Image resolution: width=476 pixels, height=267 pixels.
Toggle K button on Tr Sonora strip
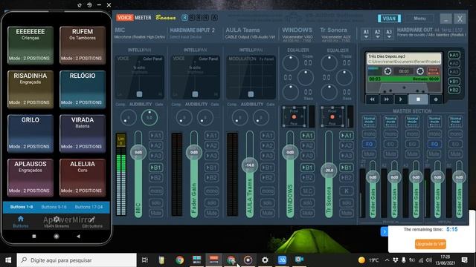[346, 191]
